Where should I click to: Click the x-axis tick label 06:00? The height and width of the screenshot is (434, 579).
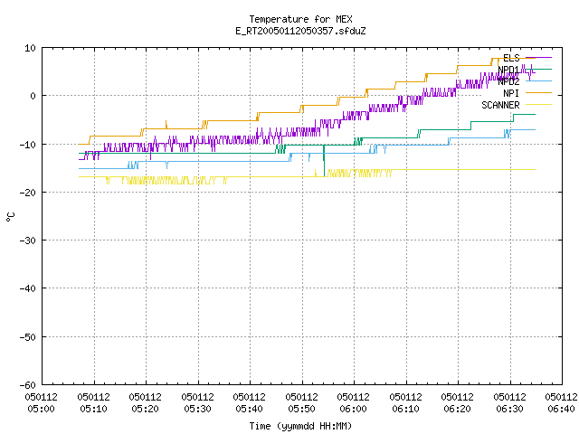354,409
